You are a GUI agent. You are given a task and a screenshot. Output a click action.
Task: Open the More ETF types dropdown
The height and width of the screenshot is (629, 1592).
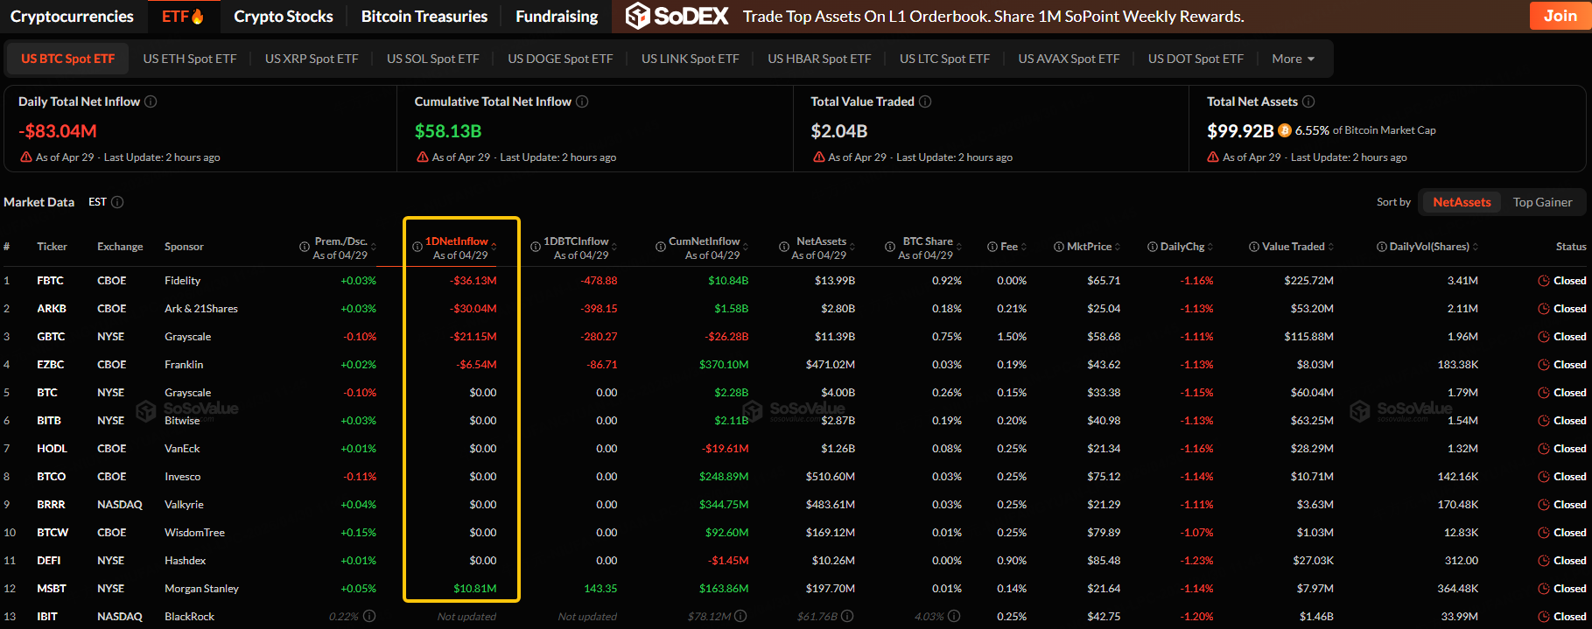1293,59
